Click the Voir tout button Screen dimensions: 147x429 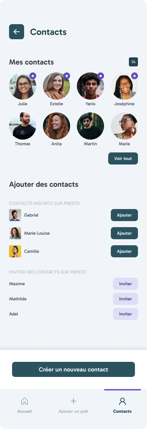[123, 158]
